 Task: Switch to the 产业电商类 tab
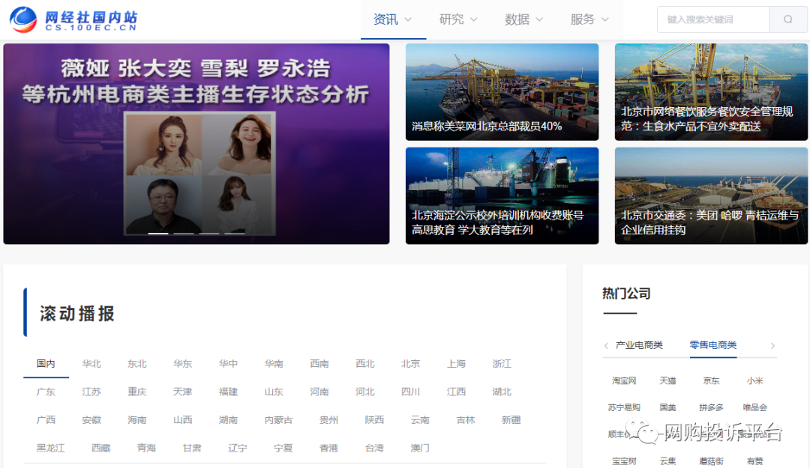pyautogui.click(x=639, y=345)
